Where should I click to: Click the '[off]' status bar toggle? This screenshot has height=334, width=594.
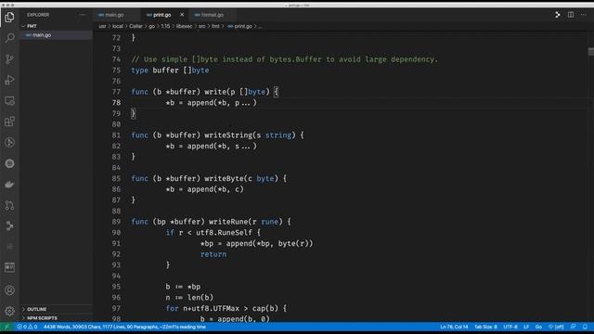point(556,327)
